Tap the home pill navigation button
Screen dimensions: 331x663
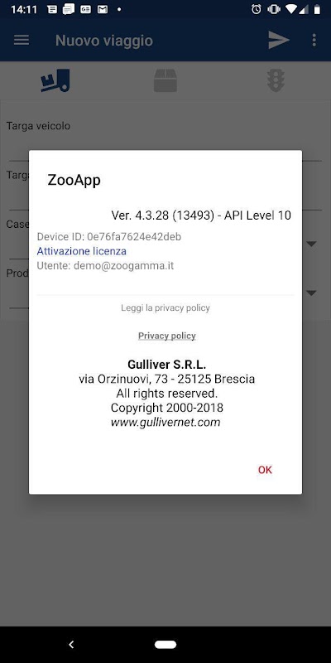coord(165,645)
